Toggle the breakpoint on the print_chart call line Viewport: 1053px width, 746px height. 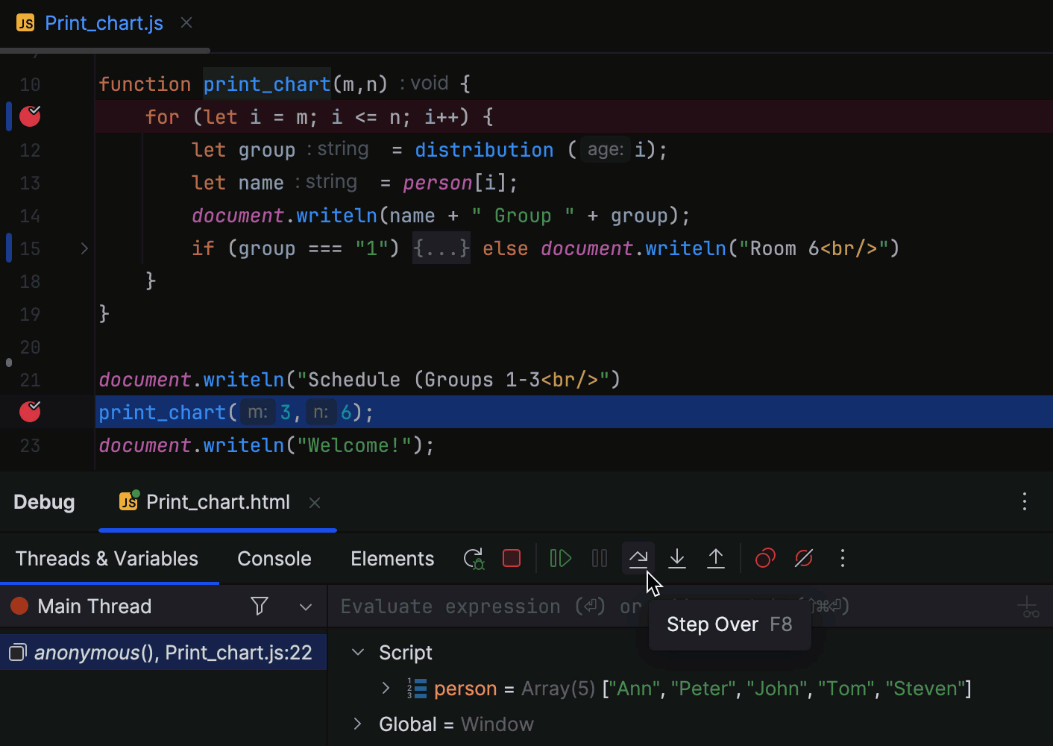[x=30, y=412]
